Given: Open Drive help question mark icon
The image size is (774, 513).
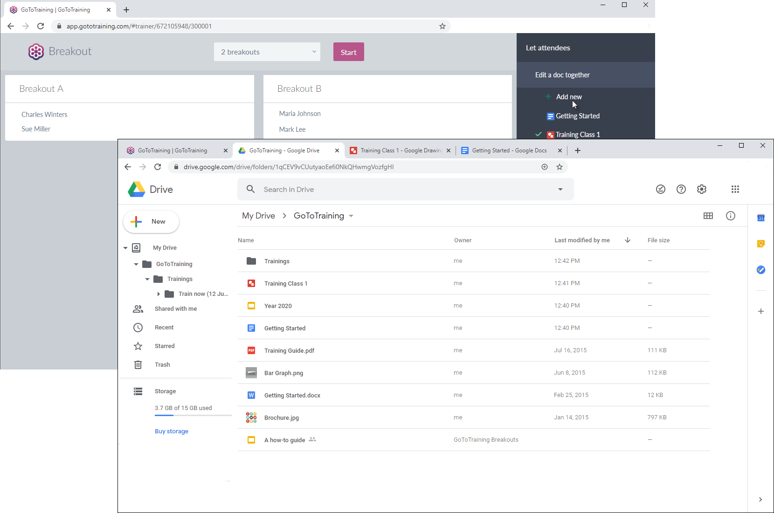Looking at the screenshot, I should (681, 189).
